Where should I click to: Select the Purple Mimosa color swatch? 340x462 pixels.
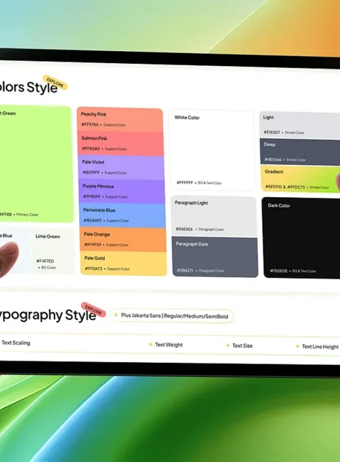122,192
